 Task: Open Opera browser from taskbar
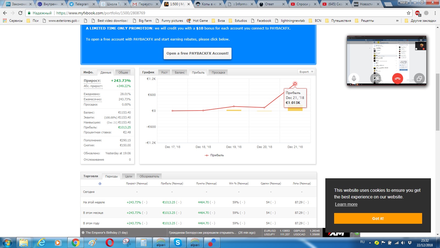click(109, 242)
